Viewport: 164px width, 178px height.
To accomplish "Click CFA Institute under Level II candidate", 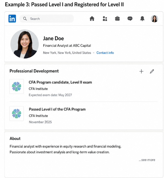I will (38, 89).
